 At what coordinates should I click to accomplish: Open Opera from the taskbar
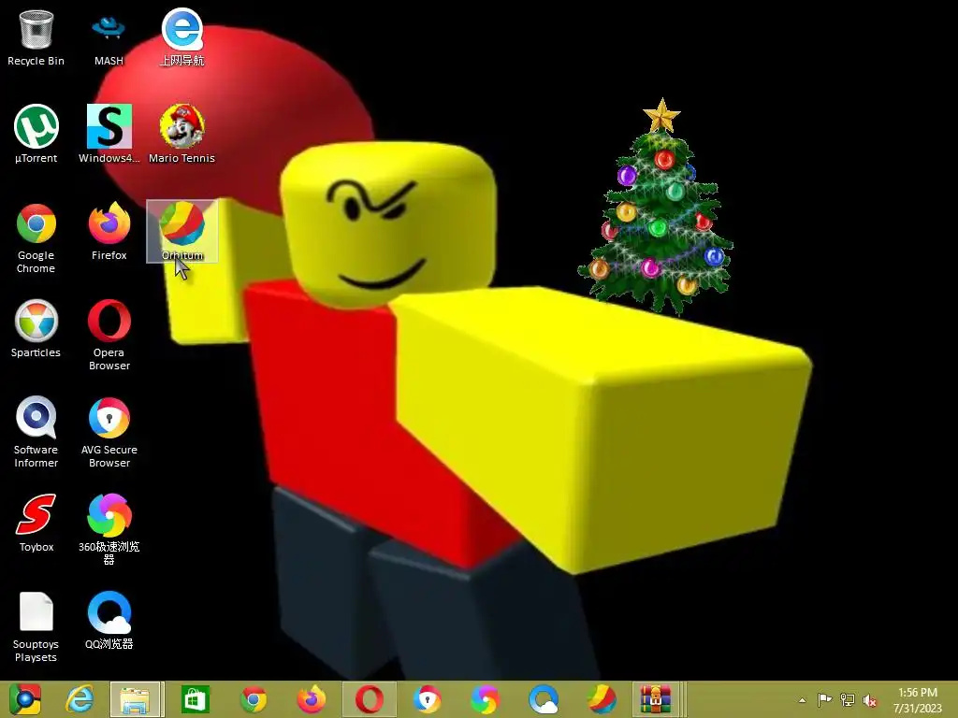point(370,699)
